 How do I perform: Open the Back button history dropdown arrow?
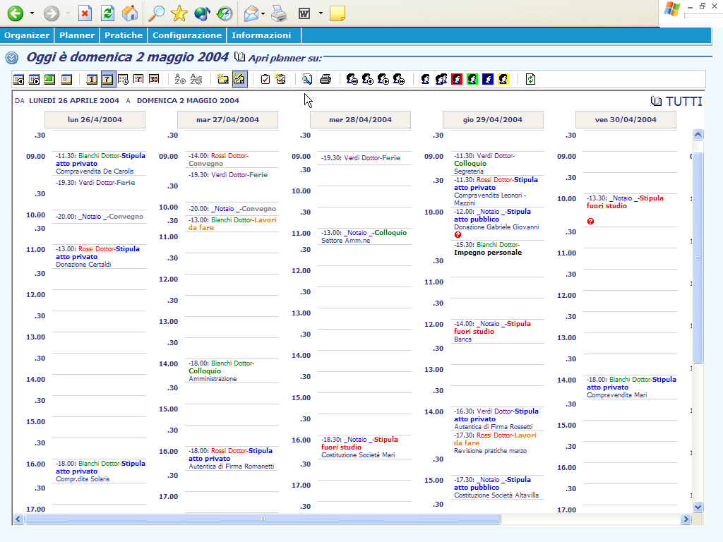pyautogui.click(x=32, y=13)
